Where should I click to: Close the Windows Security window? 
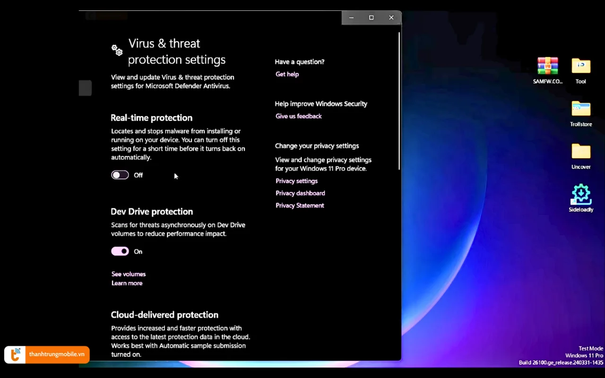point(391,17)
